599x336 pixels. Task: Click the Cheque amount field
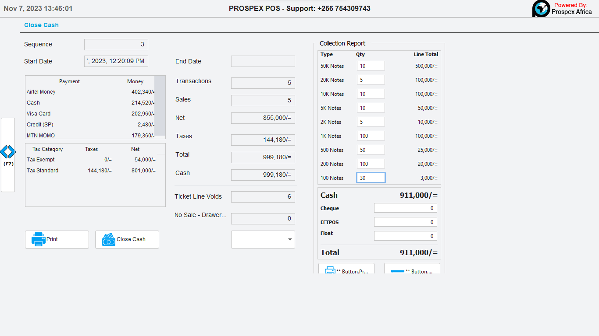click(405, 208)
